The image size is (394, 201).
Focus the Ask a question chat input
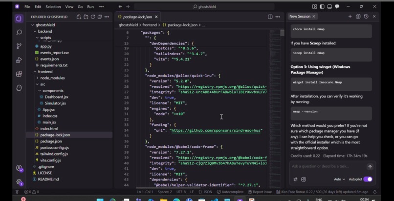pyautogui.click(x=328, y=166)
